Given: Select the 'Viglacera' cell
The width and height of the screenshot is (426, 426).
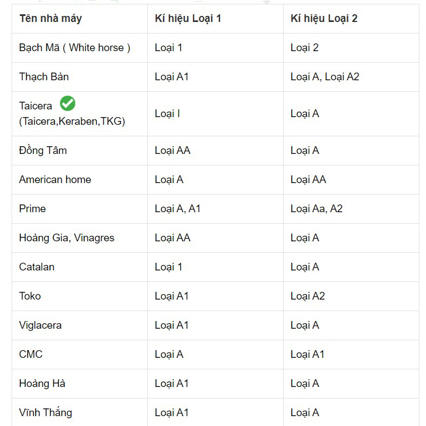Looking at the screenshot, I should click(x=40, y=325).
